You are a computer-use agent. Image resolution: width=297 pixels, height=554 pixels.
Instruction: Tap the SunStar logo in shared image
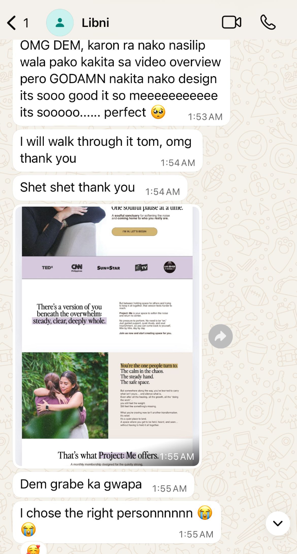tap(108, 268)
